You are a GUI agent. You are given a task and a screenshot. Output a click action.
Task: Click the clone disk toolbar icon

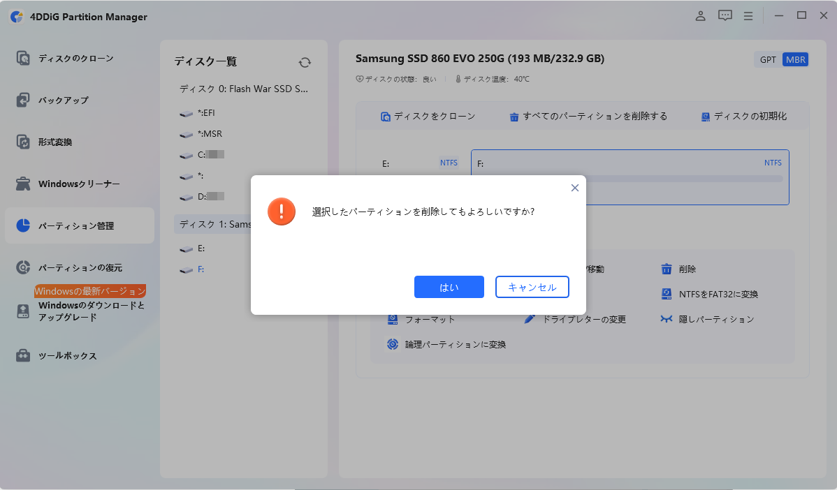click(x=386, y=117)
